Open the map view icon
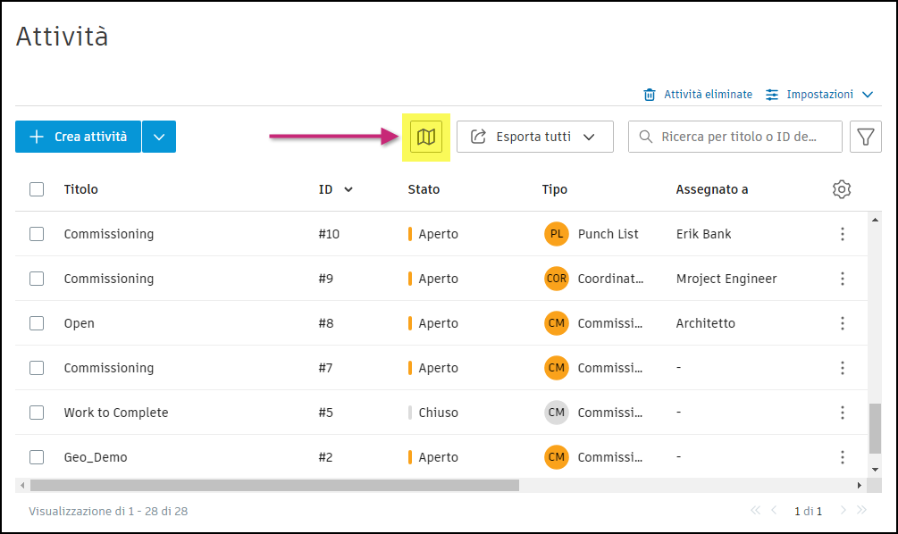This screenshot has width=898, height=534. click(426, 137)
